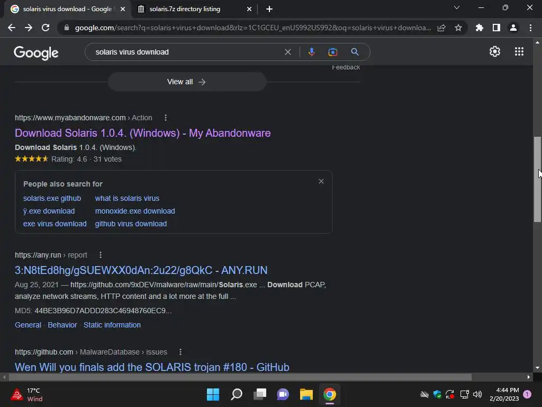Toggle Chrome side panel icon
The width and height of the screenshot is (542, 407).
tap(496, 28)
